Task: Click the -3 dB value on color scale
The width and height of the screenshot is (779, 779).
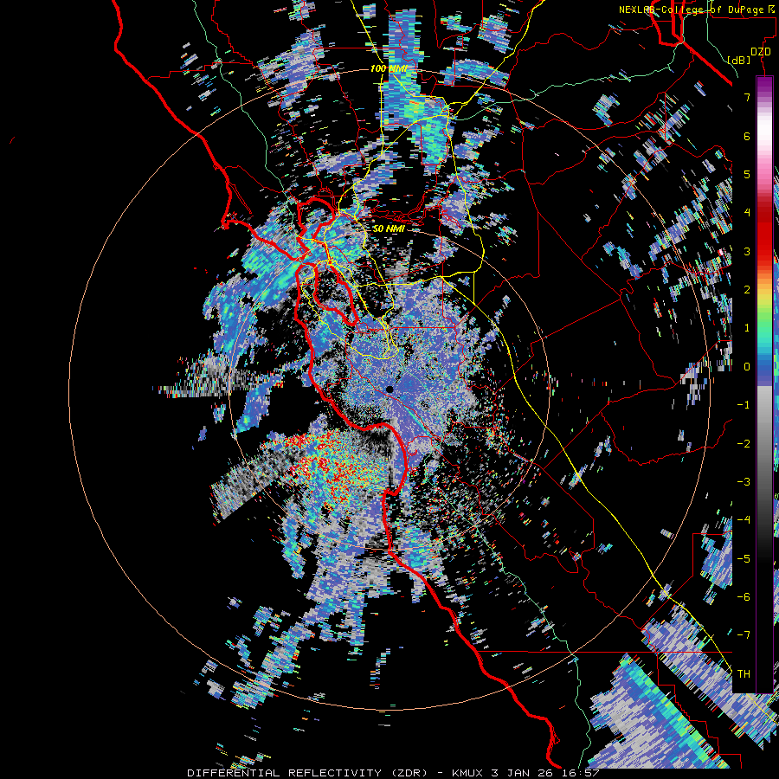Action: coord(744,482)
